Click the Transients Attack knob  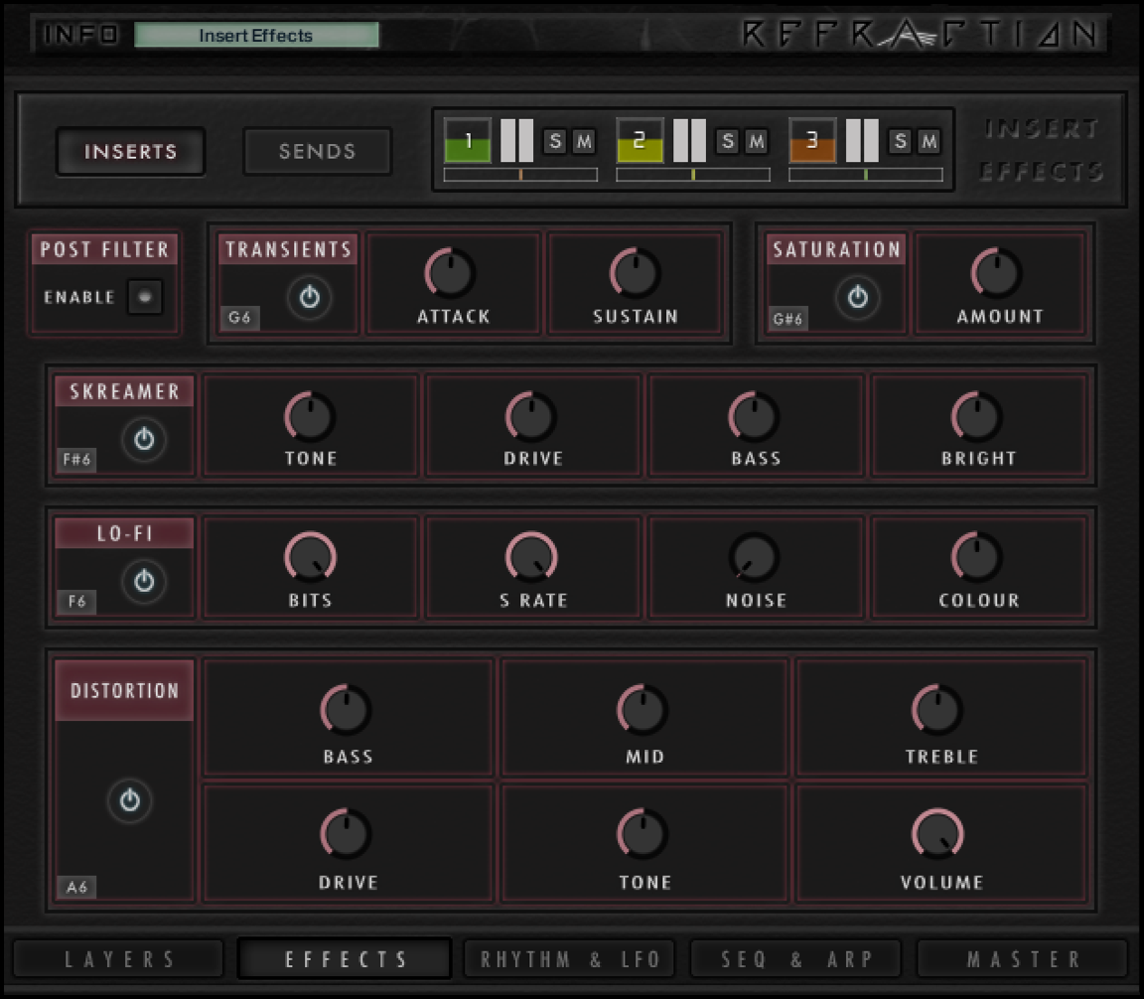click(450, 273)
